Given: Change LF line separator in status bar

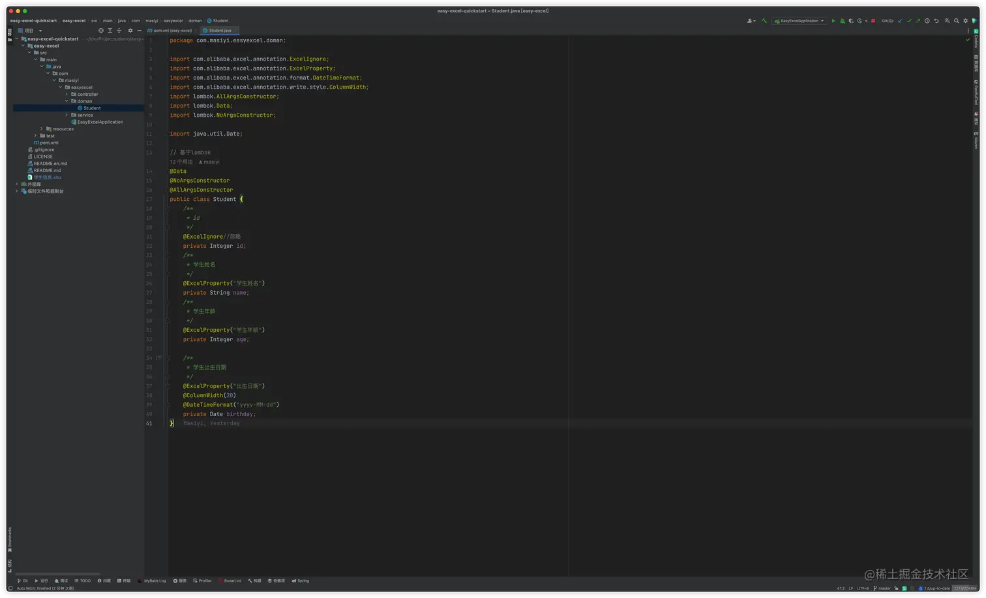Looking at the screenshot, I should pyautogui.click(x=851, y=588).
